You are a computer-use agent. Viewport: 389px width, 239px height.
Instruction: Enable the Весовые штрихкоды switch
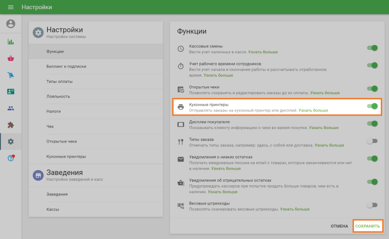(x=372, y=205)
